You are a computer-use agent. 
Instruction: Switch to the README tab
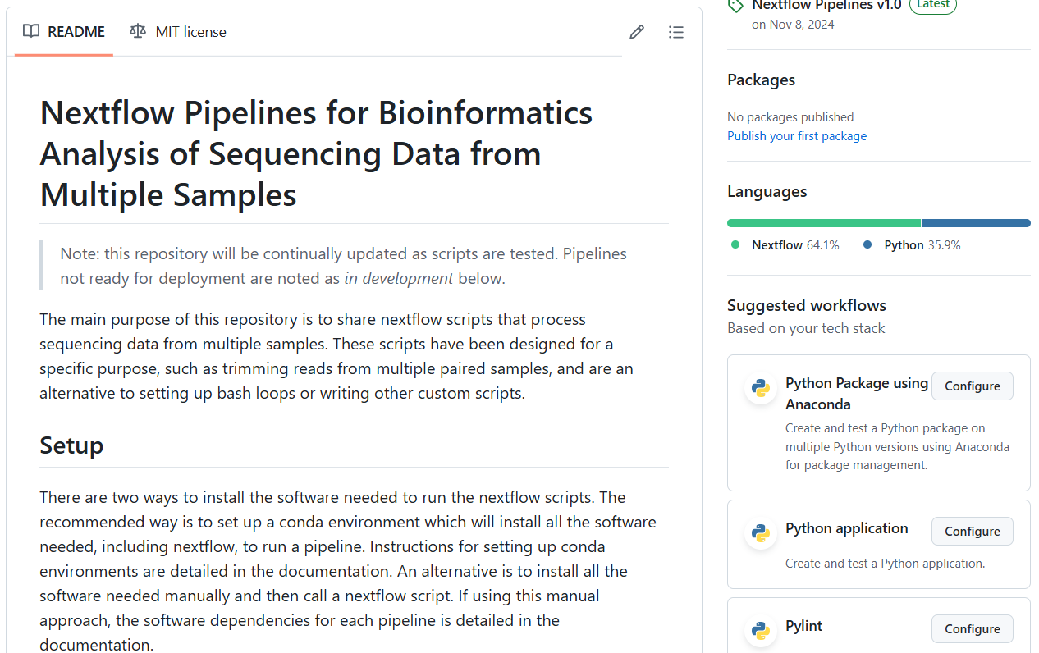pos(64,32)
